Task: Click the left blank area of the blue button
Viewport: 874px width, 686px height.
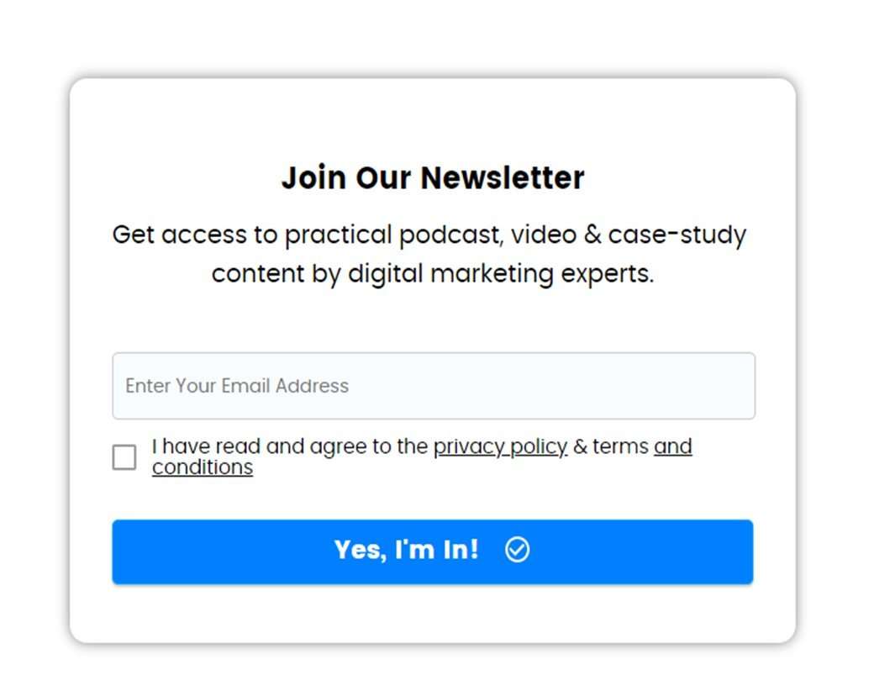Action: (x=223, y=551)
